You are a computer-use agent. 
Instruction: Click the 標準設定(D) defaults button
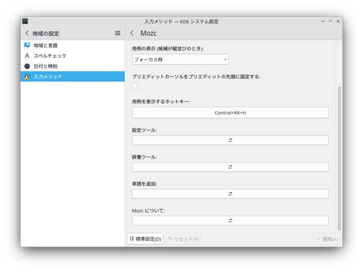click(x=145, y=239)
